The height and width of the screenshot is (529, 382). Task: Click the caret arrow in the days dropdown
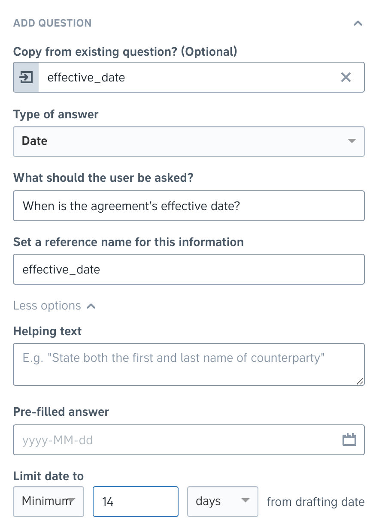246,501
